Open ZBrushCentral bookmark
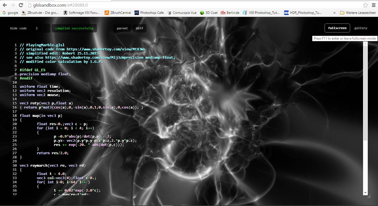 (118, 13)
